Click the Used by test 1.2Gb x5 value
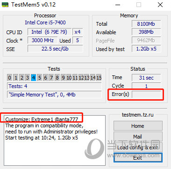171x169 pixels. pyautogui.click(x=146, y=49)
